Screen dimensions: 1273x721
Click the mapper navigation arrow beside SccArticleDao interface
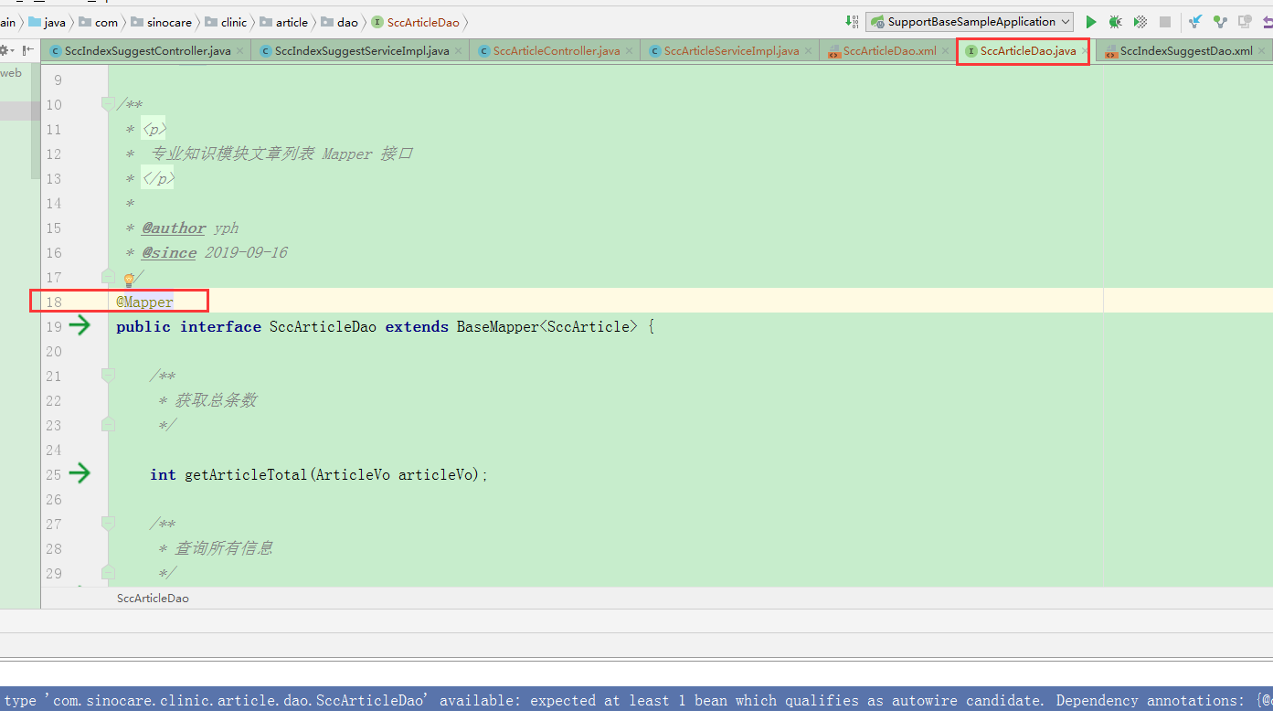click(80, 325)
